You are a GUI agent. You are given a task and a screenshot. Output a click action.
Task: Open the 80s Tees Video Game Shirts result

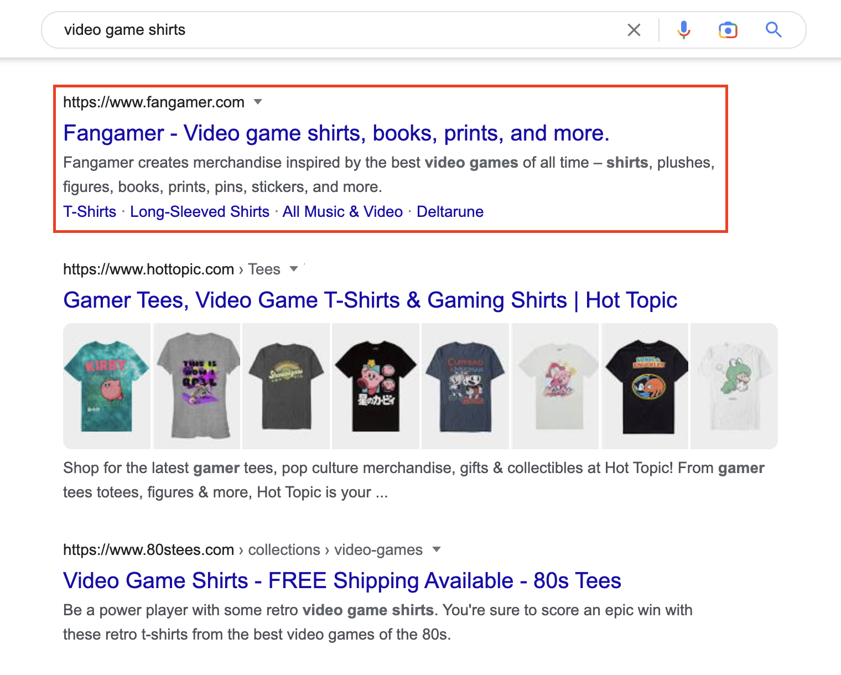(x=342, y=580)
